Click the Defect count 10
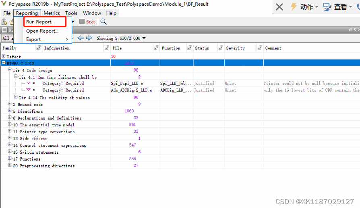 click(x=113, y=56)
